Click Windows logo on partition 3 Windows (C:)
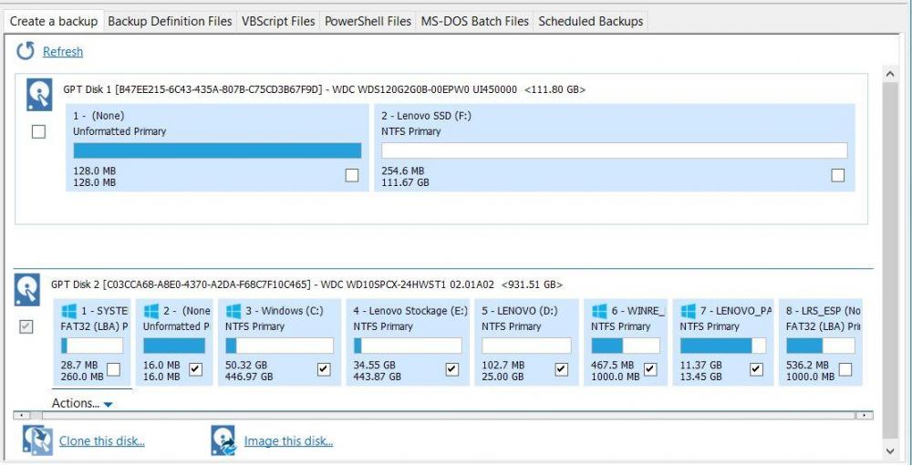Viewport: 912px width, 465px height. [x=233, y=311]
